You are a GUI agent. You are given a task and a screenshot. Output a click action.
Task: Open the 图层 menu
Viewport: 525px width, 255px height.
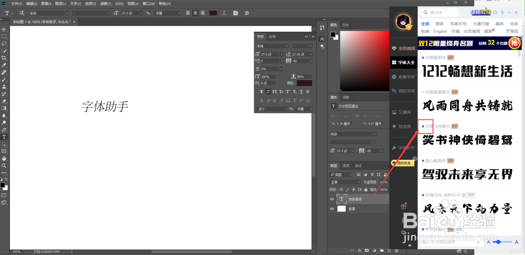pyautogui.click(x=60, y=3)
